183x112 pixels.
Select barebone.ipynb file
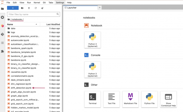point(34,60)
